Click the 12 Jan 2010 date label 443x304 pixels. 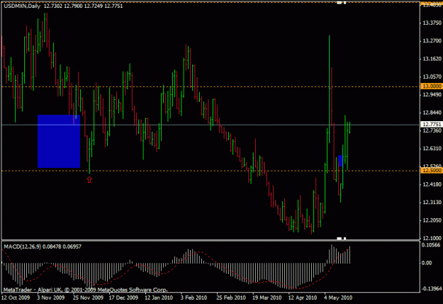pos(159,298)
